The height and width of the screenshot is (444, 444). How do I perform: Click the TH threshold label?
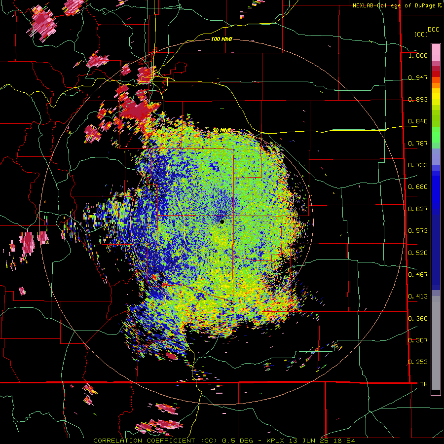424,384
